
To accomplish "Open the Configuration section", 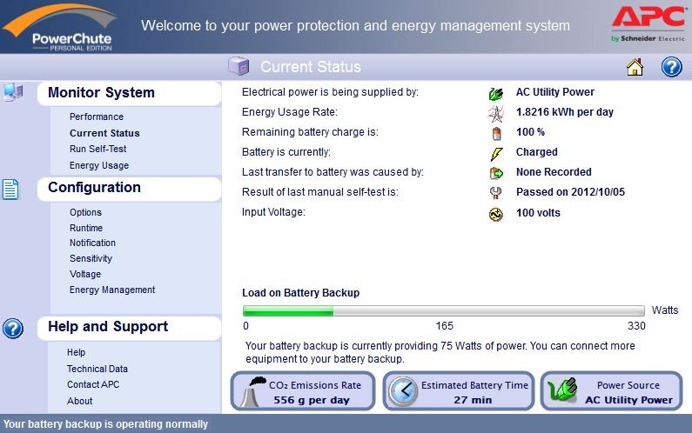I will pos(130,189).
